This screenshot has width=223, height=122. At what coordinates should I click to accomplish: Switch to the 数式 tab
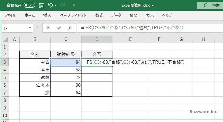[x=99, y=15]
